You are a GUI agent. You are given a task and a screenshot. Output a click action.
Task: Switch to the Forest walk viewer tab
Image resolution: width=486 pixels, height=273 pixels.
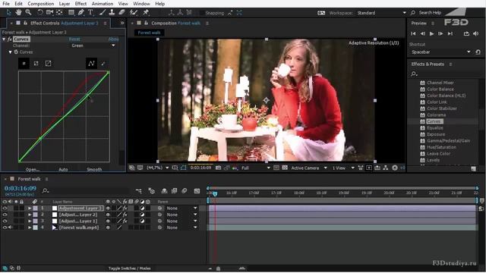coord(149,33)
